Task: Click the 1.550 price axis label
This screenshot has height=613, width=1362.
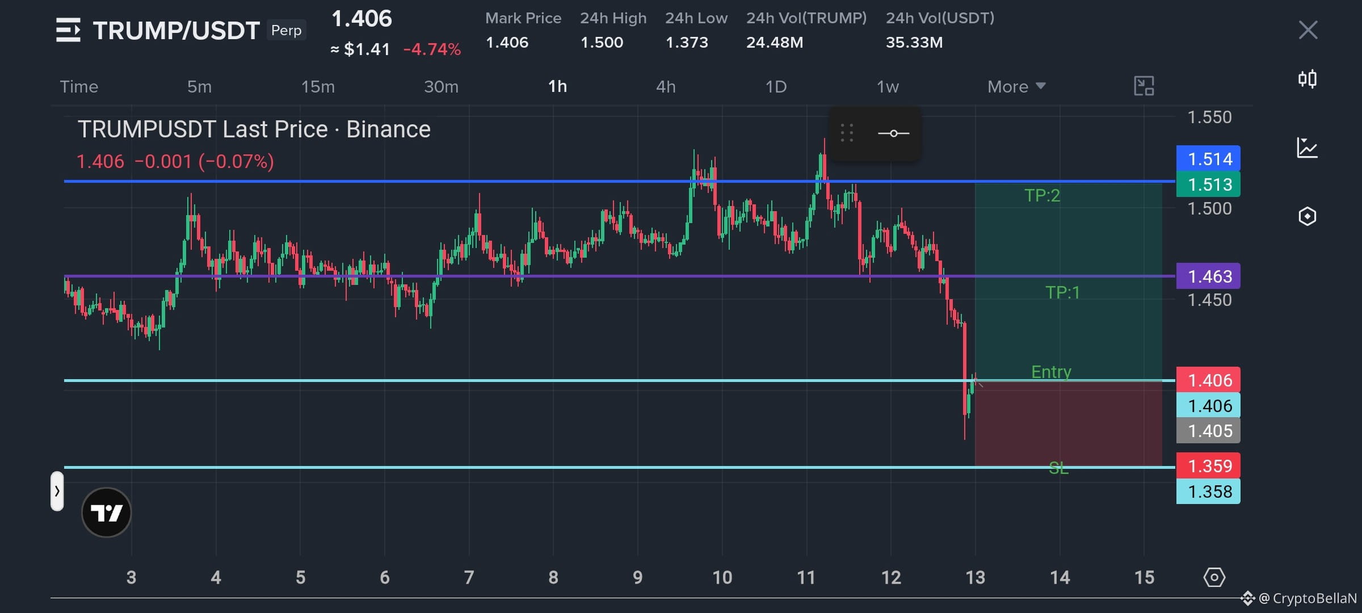Action: point(1210,117)
